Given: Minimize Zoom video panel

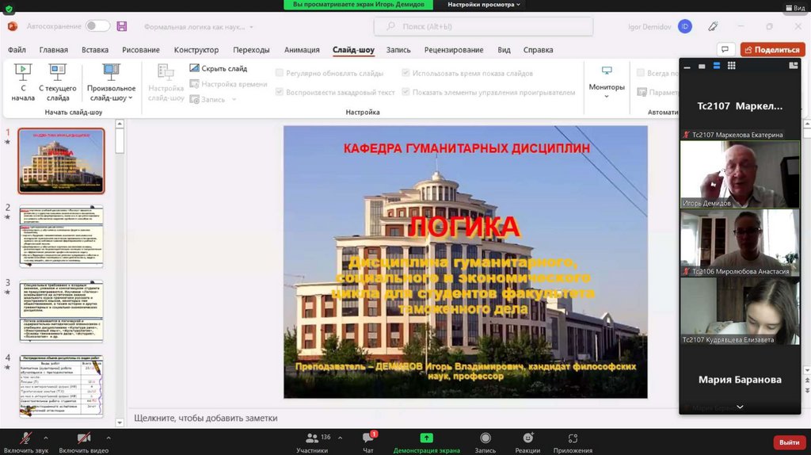Looking at the screenshot, I should (x=687, y=67).
